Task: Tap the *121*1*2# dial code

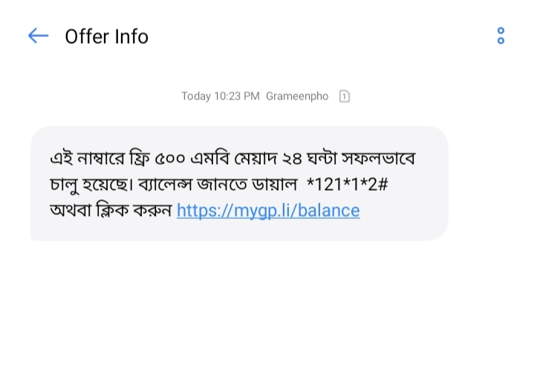Action: (x=348, y=184)
